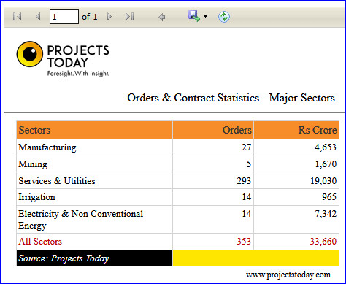Screen dimensions: 346x284
Task: Click the back to parent report arrow
Action: click(161, 17)
